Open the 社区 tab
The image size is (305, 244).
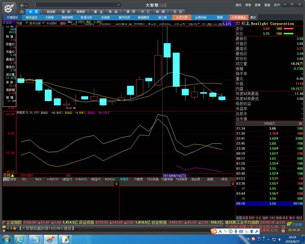(x=178, y=12)
